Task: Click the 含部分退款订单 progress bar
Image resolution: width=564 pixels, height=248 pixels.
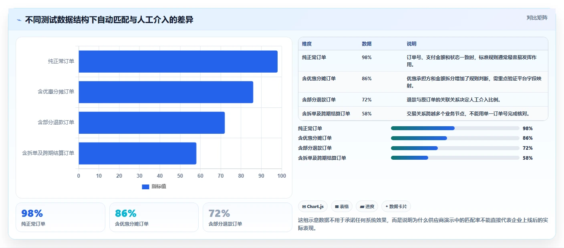Action: tap(455, 148)
